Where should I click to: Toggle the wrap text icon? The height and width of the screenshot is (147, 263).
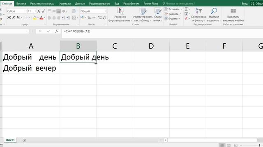[74, 11]
